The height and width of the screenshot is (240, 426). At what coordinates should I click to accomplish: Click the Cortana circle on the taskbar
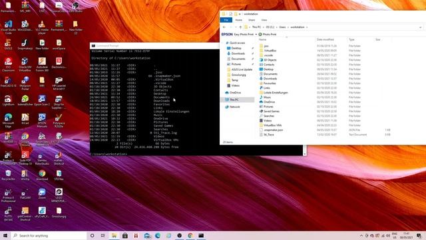(92, 235)
